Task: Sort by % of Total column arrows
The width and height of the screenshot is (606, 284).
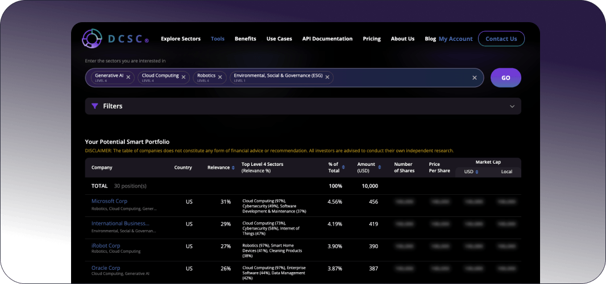Action: [343, 168]
